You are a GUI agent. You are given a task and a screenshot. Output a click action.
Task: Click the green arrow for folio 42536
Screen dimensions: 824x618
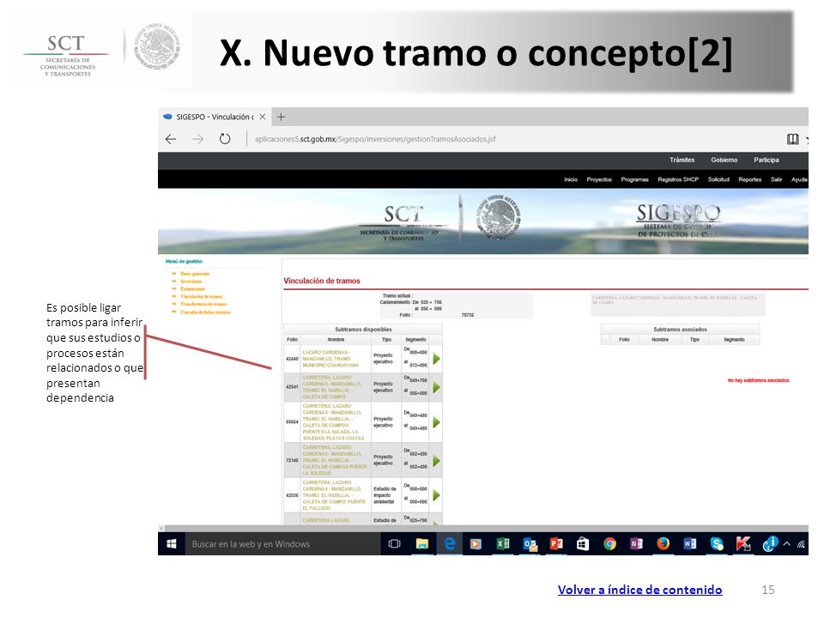(x=436, y=495)
